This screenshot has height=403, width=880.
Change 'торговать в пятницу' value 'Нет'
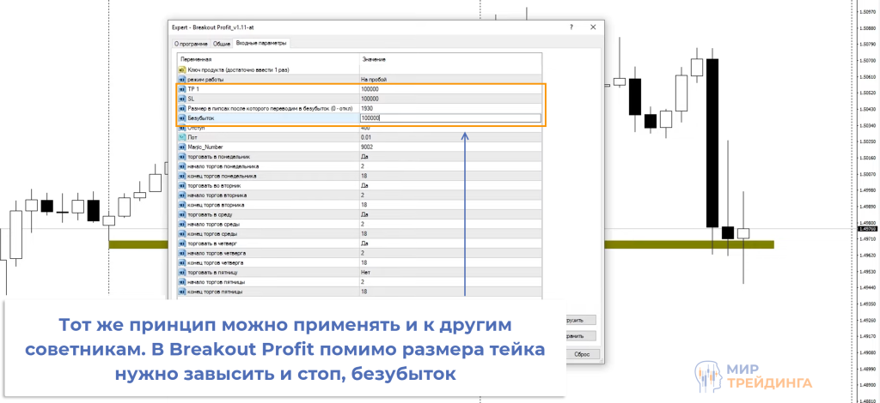pos(450,273)
